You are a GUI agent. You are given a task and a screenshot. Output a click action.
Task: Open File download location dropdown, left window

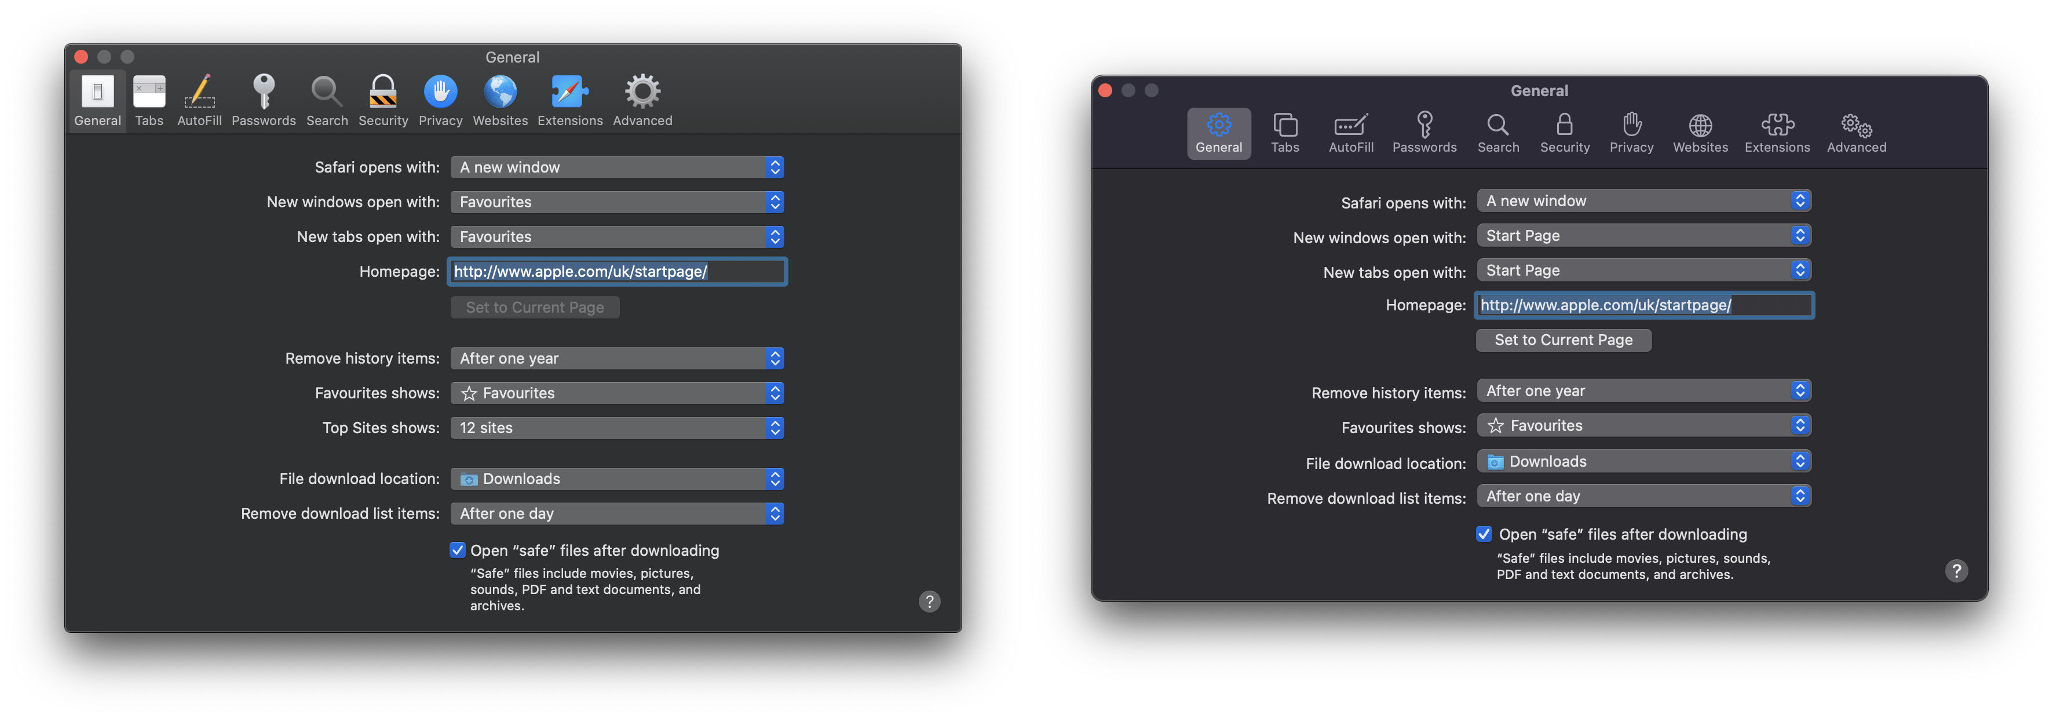[x=617, y=479]
